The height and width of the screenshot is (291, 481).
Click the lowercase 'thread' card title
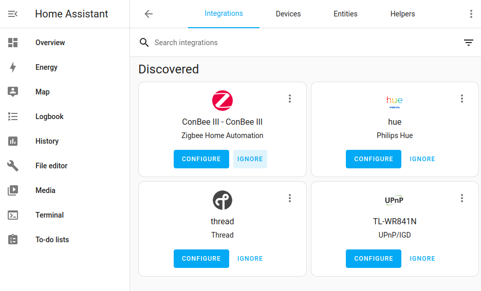(223, 222)
